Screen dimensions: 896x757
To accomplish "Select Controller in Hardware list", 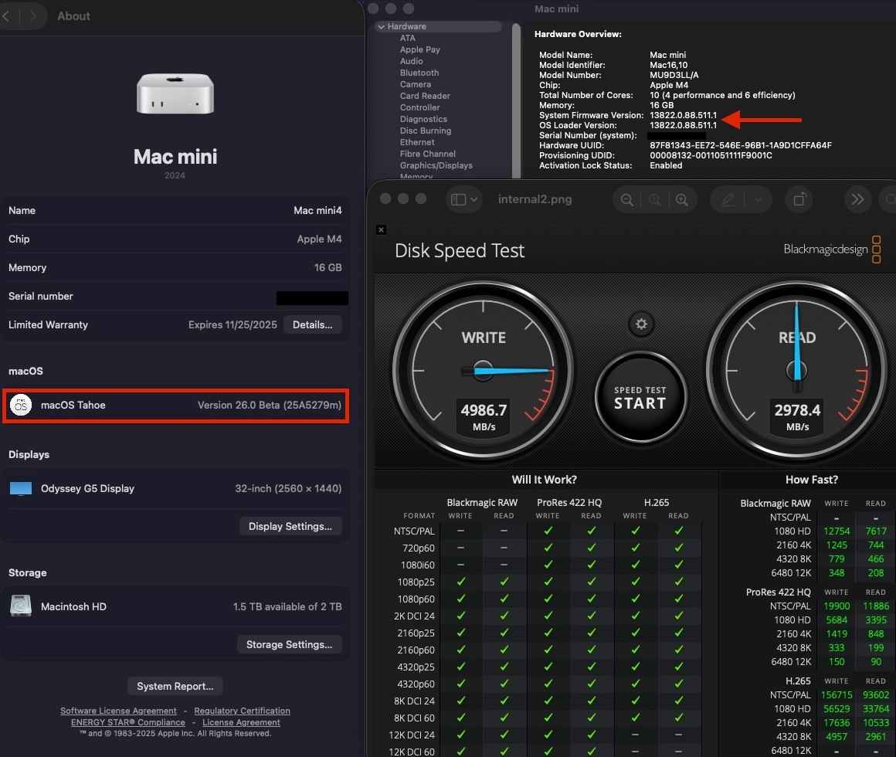I will (x=420, y=107).
